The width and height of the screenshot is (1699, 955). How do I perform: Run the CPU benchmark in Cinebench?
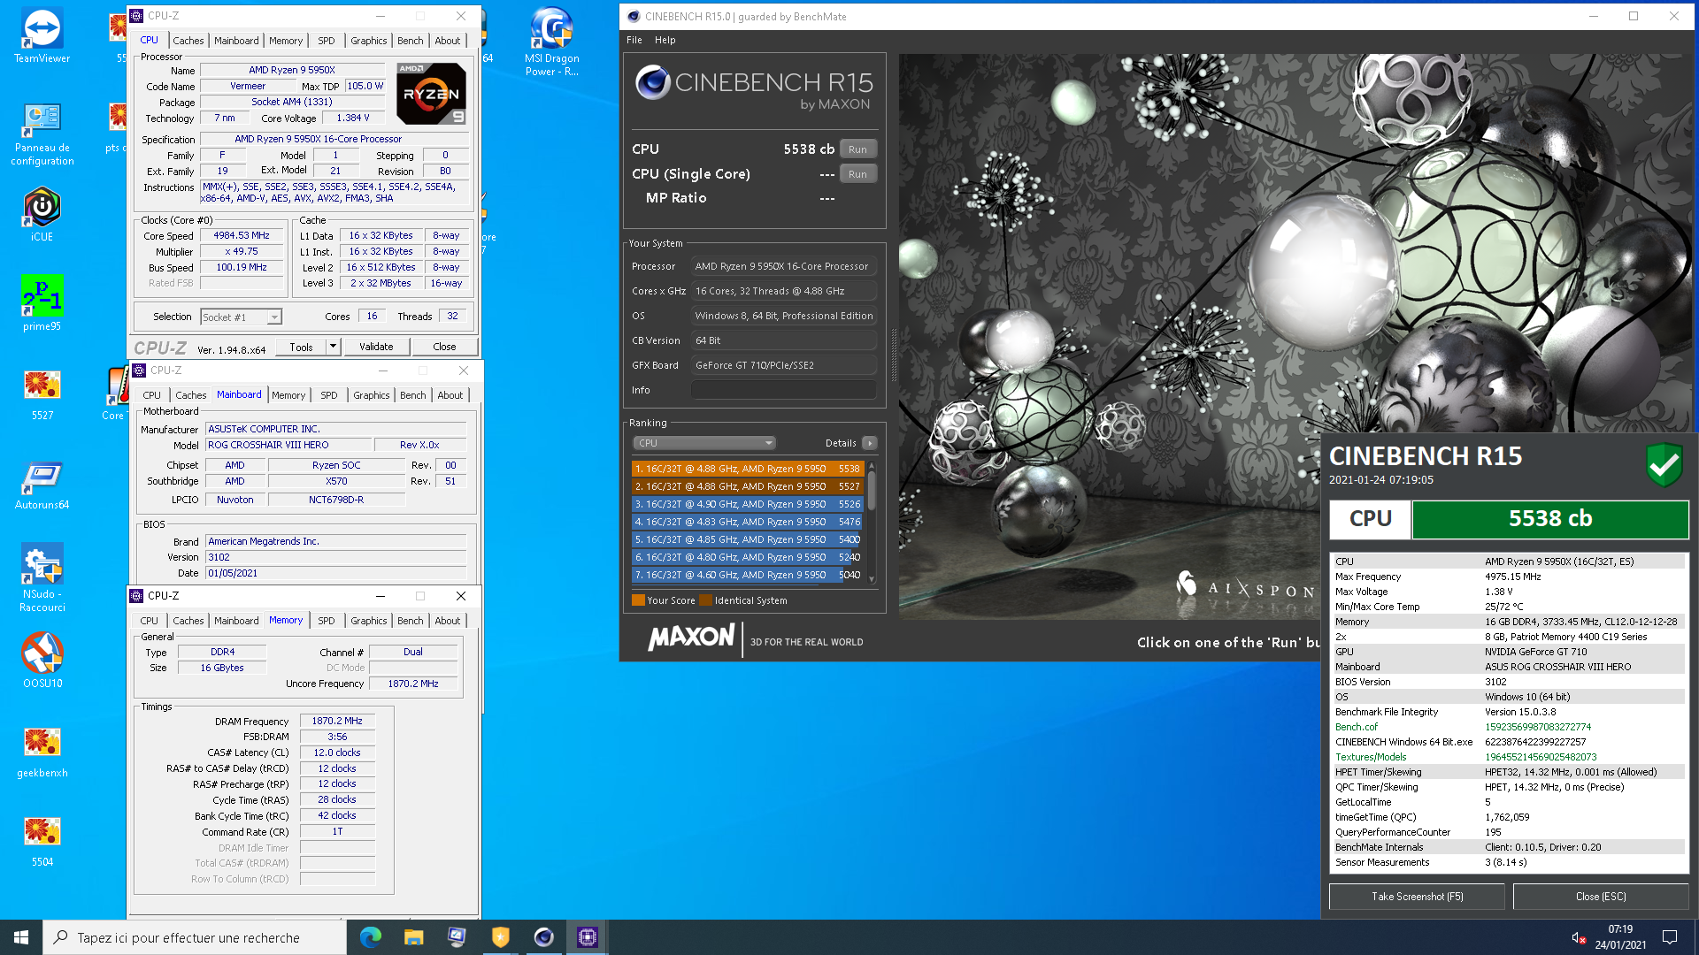tap(858, 149)
